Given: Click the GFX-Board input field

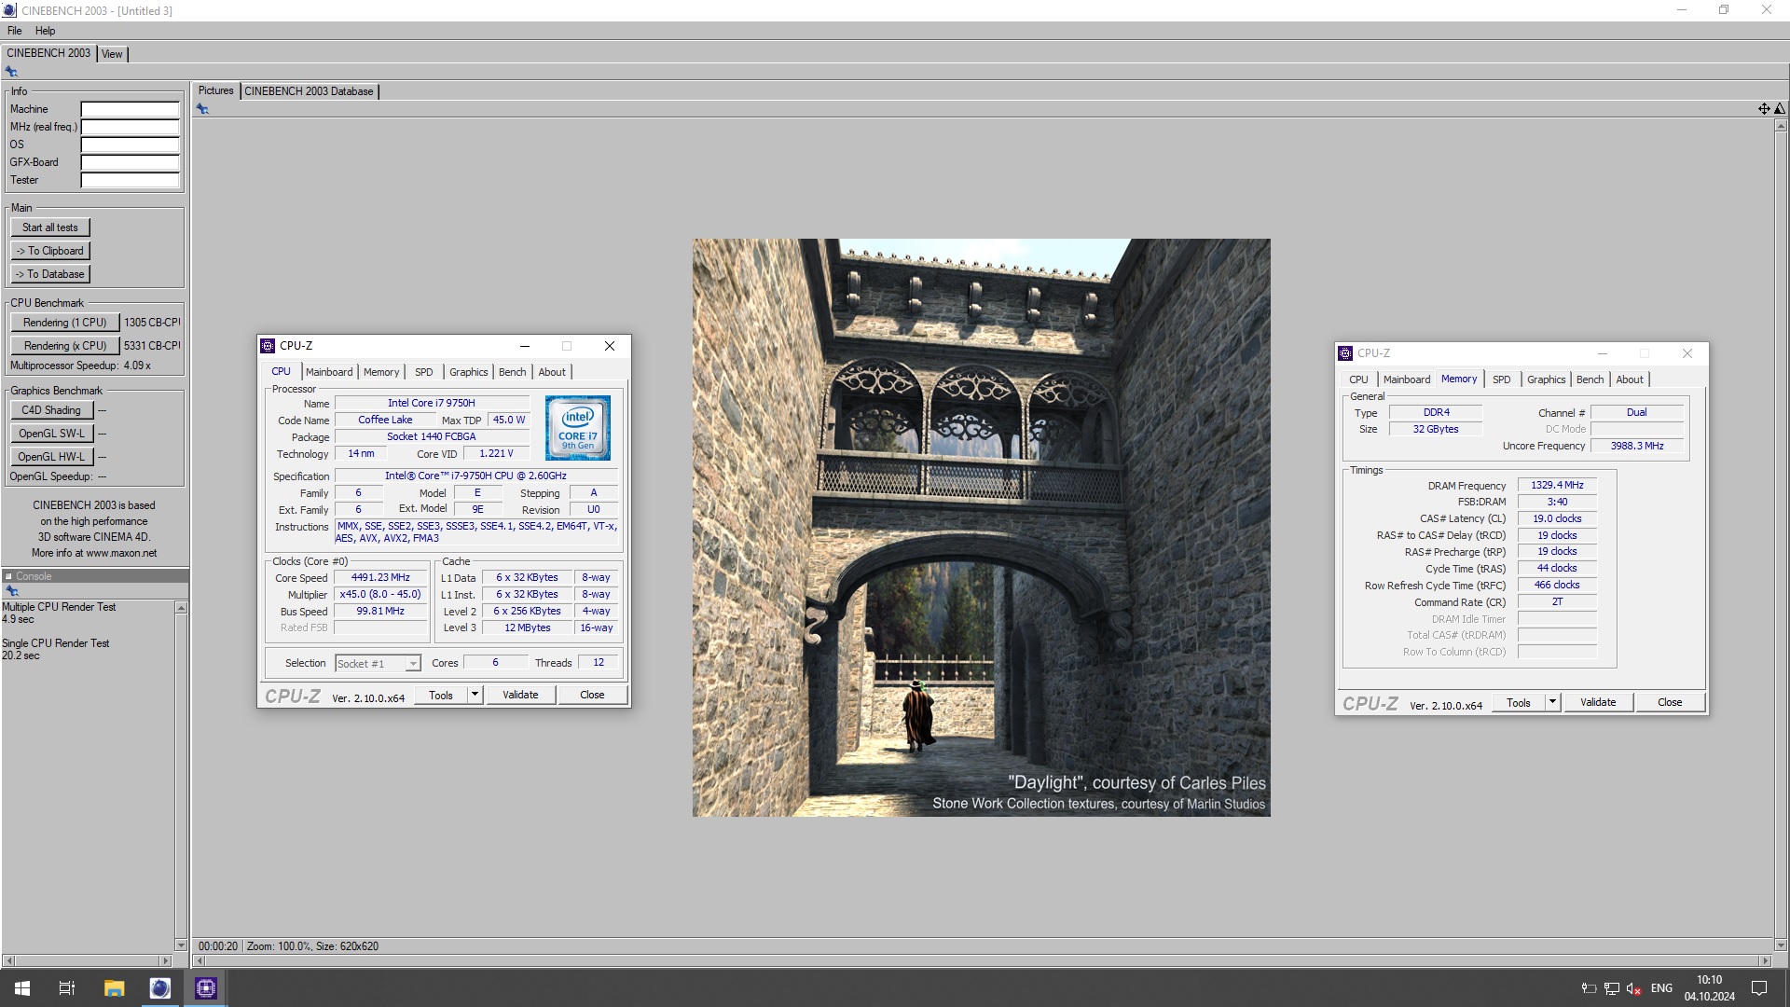Looking at the screenshot, I should (x=130, y=162).
